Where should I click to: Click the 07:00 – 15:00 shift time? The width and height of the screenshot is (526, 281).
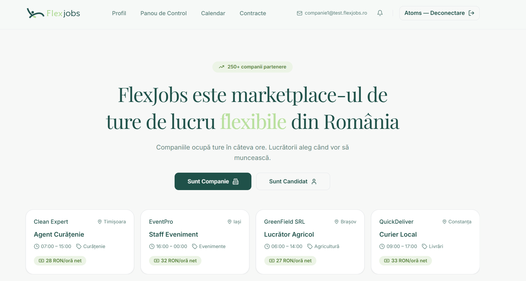click(56, 246)
